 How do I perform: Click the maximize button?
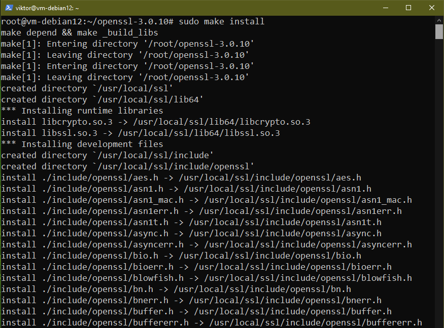point(408,8)
